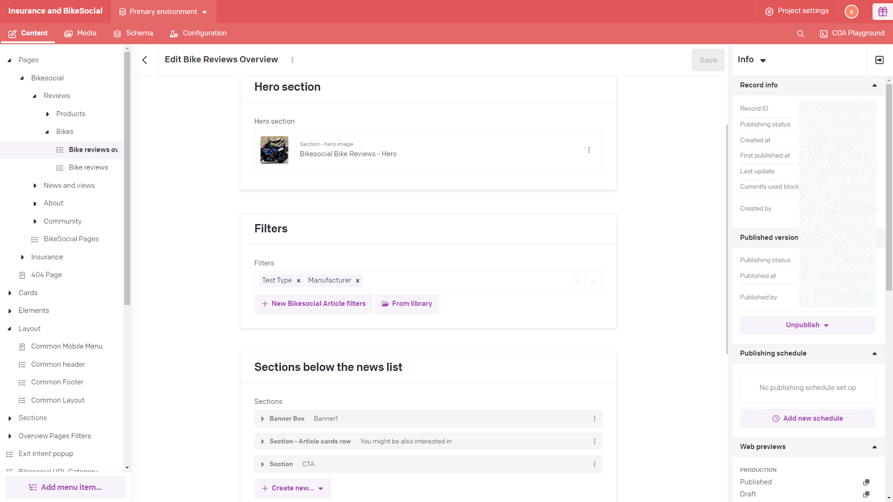Click Add new schedule button
Image resolution: width=893 pixels, height=502 pixels.
point(807,419)
